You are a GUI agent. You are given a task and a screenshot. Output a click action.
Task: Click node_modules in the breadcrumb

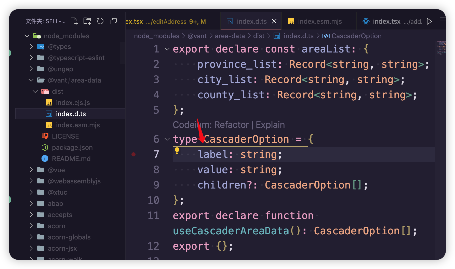pyautogui.click(x=157, y=36)
